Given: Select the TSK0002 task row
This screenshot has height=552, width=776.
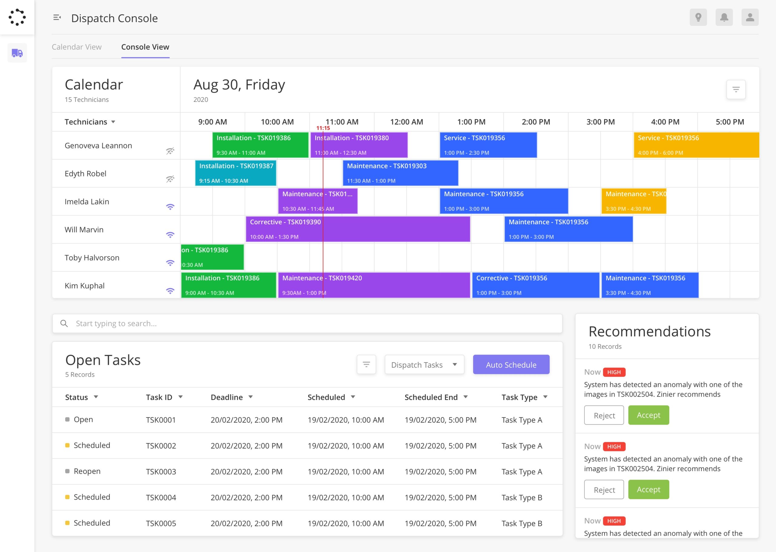Looking at the screenshot, I should (x=307, y=446).
